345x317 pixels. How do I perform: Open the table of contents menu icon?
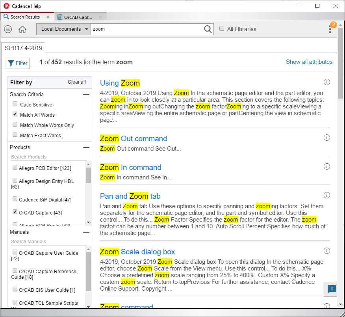point(8,29)
